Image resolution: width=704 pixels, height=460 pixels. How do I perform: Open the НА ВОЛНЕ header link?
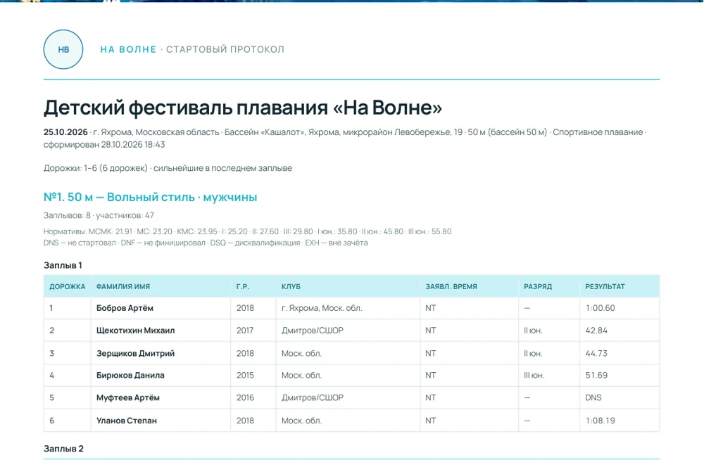(128, 49)
